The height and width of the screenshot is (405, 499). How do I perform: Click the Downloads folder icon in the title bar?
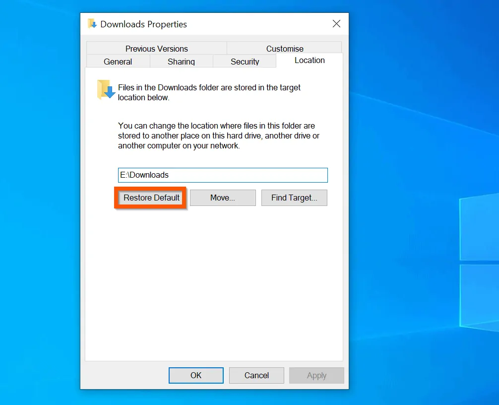pyautogui.click(x=92, y=23)
